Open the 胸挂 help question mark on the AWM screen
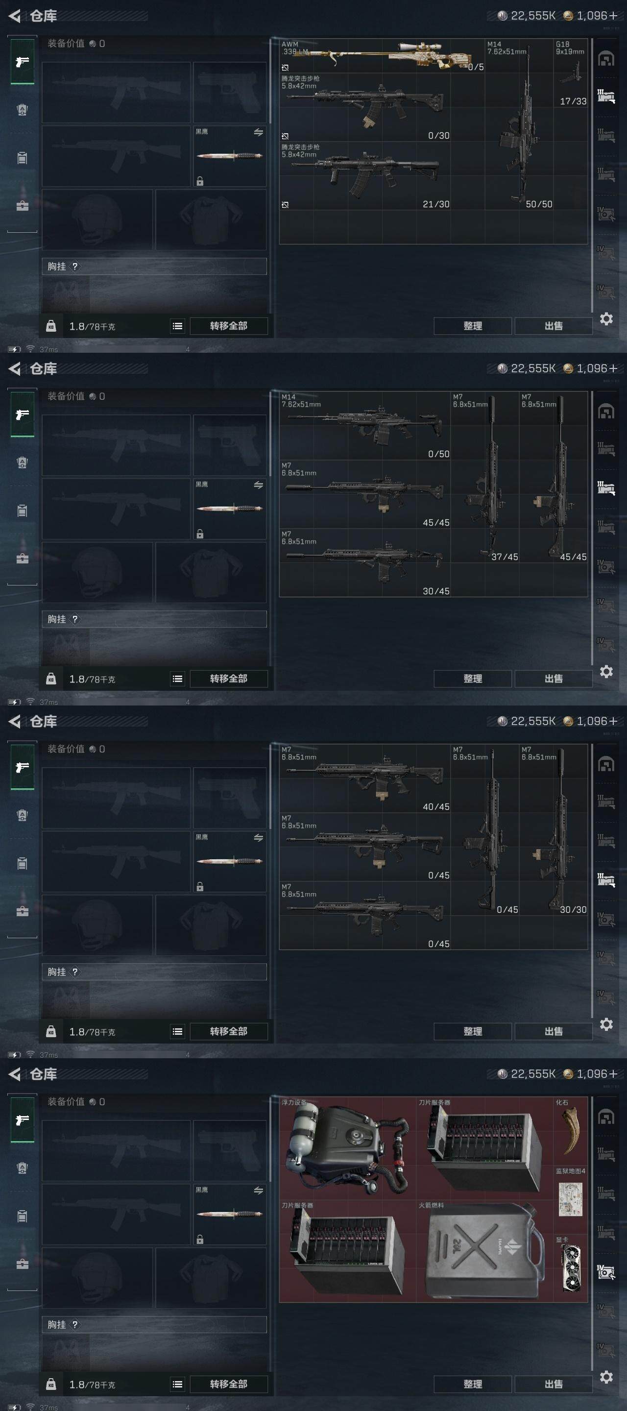The image size is (627, 1411). [75, 266]
